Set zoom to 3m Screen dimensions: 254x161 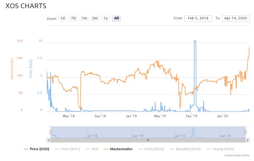[95, 18]
